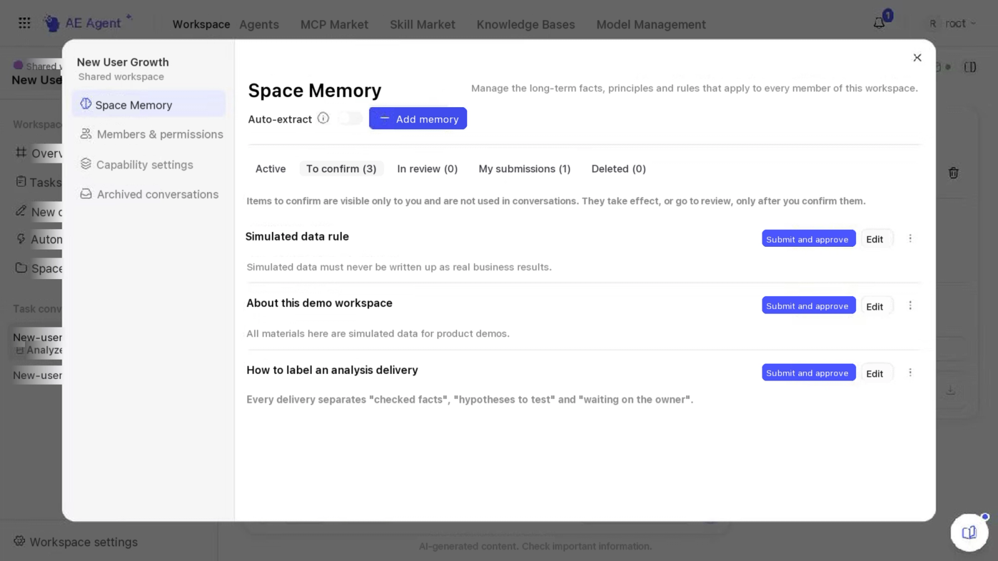Switch to the In review (0) tab

[427, 169]
